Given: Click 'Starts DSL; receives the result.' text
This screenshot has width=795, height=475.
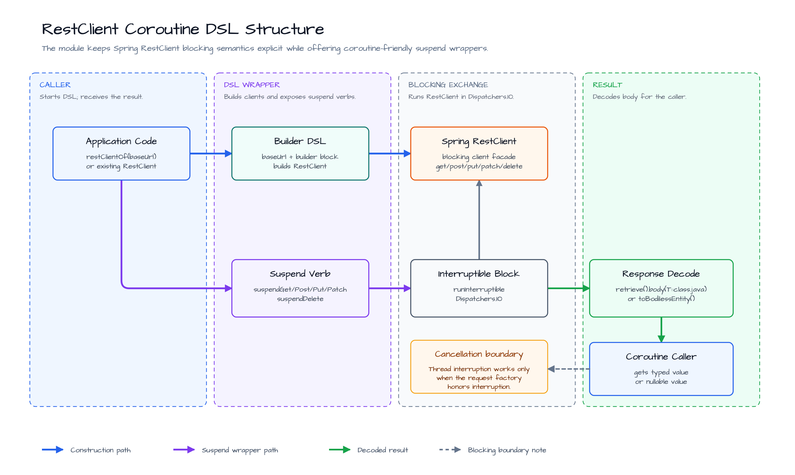Looking at the screenshot, I should (91, 97).
